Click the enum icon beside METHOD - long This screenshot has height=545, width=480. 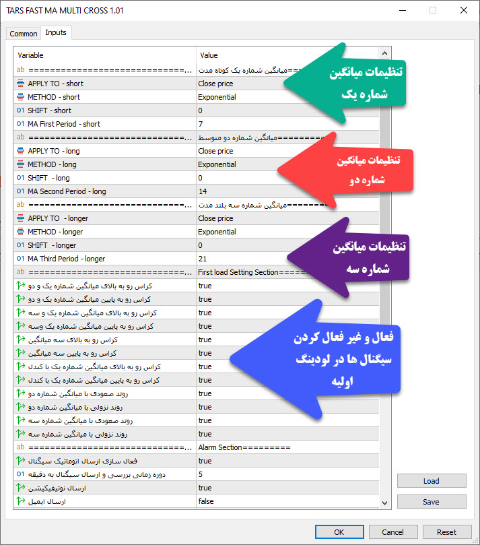click(x=20, y=164)
